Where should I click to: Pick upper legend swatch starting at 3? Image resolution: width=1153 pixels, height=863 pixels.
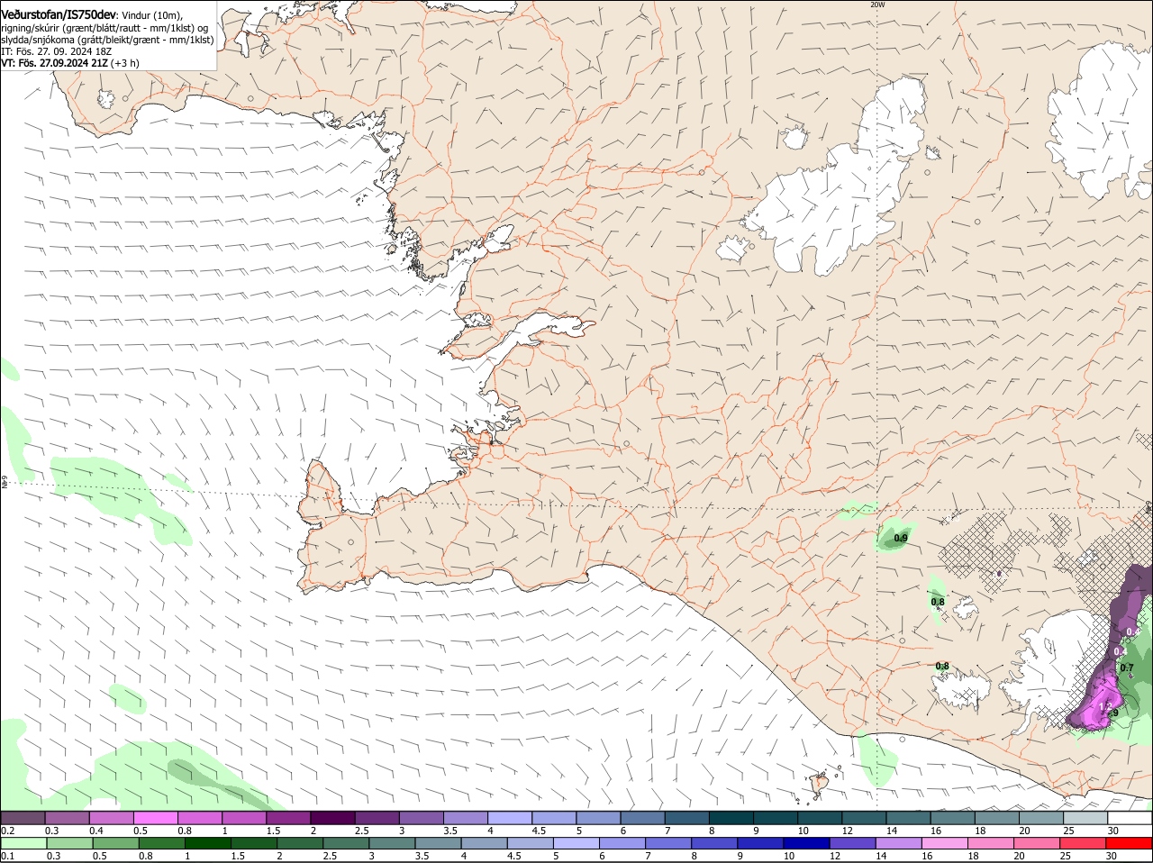coord(421,817)
